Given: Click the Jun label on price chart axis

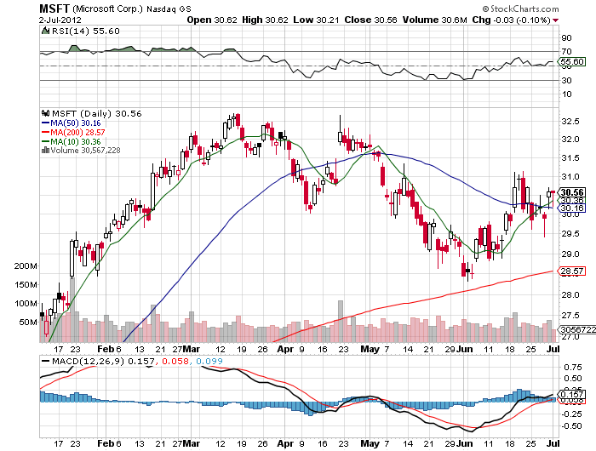Looking at the screenshot, I should [464, 349].
